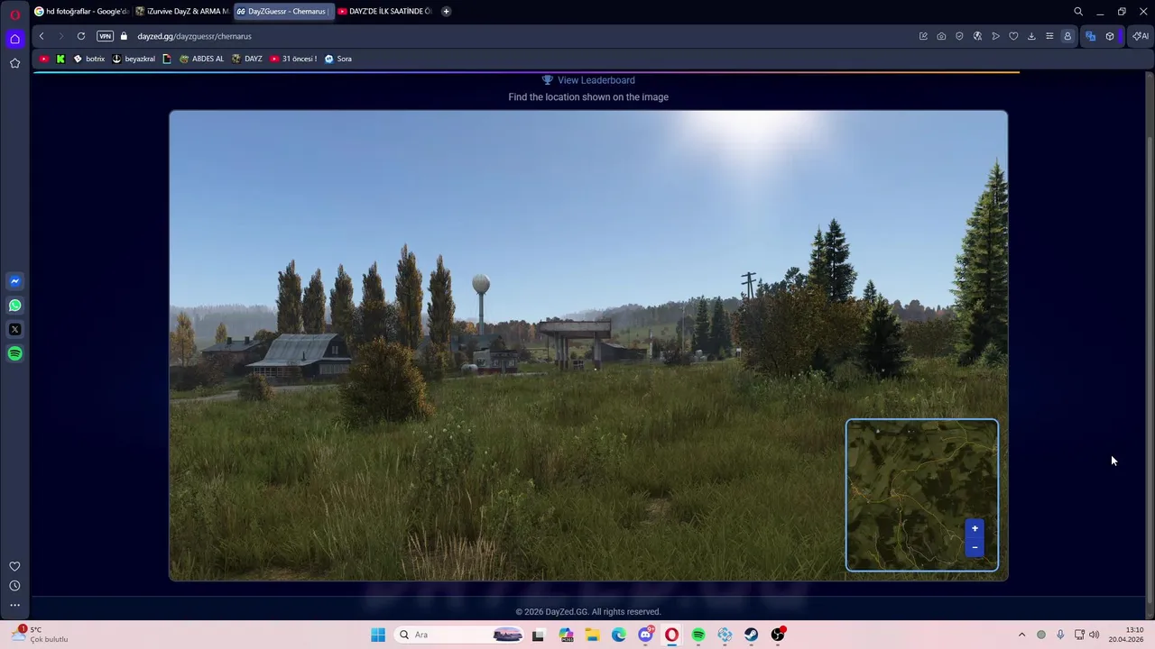The height and width of the screenshot is (649, 1155).
Task: Open the Sora bookmark
Action: click(337, 59)
